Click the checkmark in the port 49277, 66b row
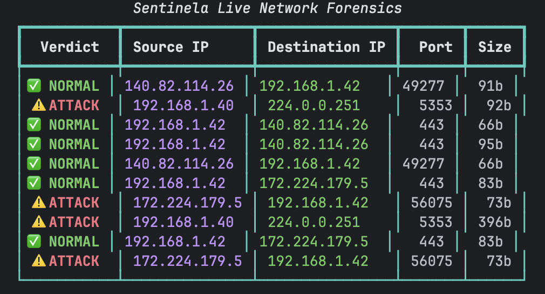This screenshot has height=294, width=545. tap(34, 164)
